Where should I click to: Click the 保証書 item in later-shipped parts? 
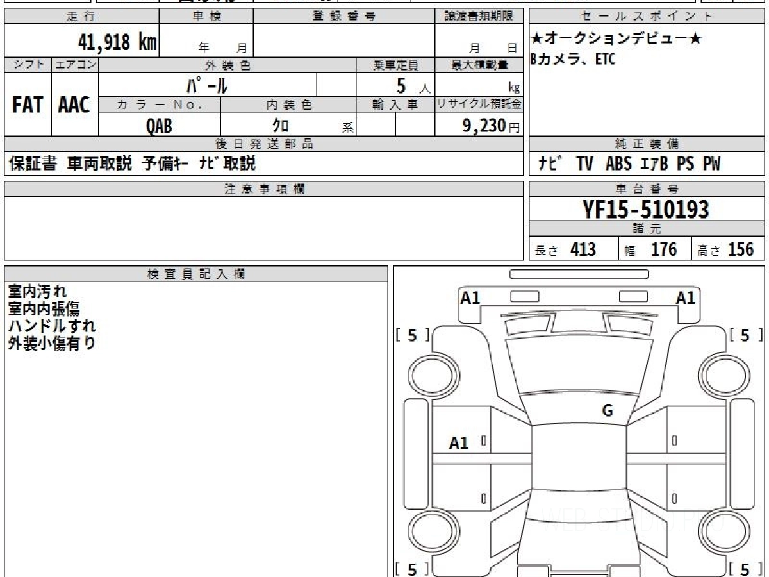coord(33,163)
